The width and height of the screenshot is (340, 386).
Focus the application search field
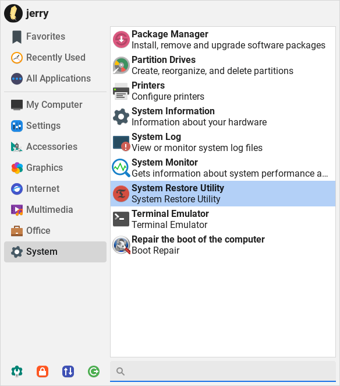pyautogui.click(x=223, y=371)
